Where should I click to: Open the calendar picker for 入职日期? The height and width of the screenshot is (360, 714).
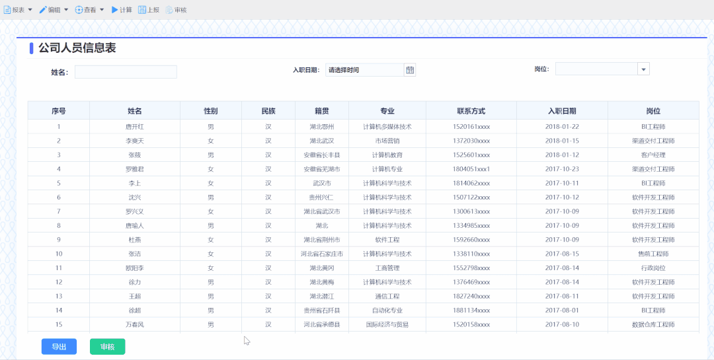pos(409,70)
